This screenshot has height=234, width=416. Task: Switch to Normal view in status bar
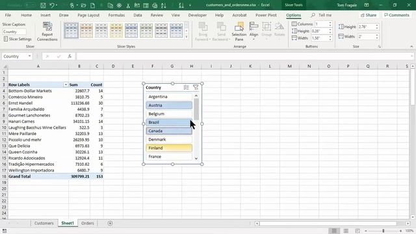[334, 231]
